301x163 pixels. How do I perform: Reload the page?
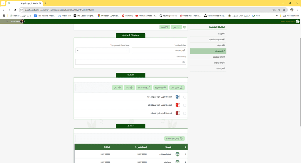(15, 10)
